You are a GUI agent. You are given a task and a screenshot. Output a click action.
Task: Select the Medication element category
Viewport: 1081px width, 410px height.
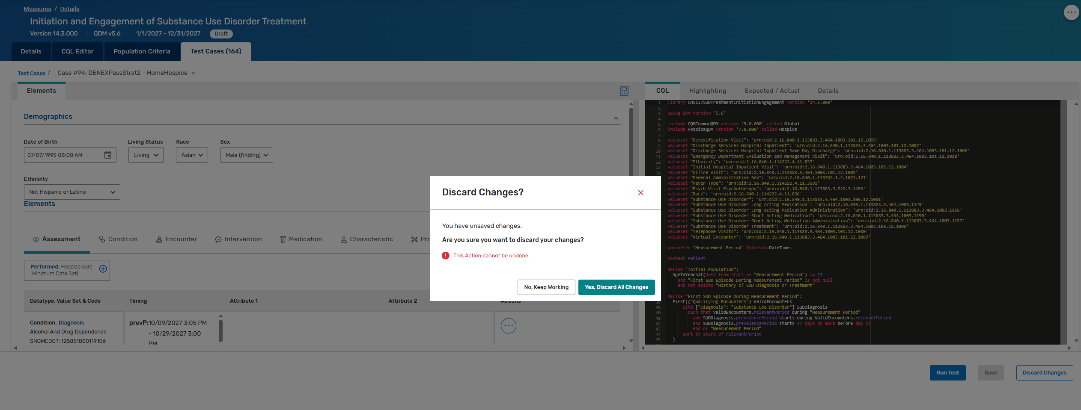point(301,239)
